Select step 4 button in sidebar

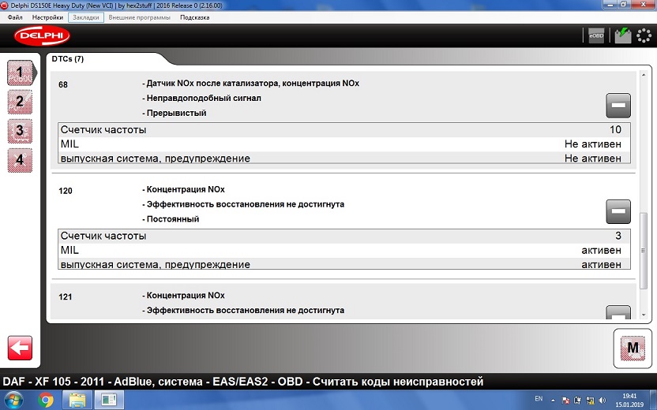(x=20, y=160)
